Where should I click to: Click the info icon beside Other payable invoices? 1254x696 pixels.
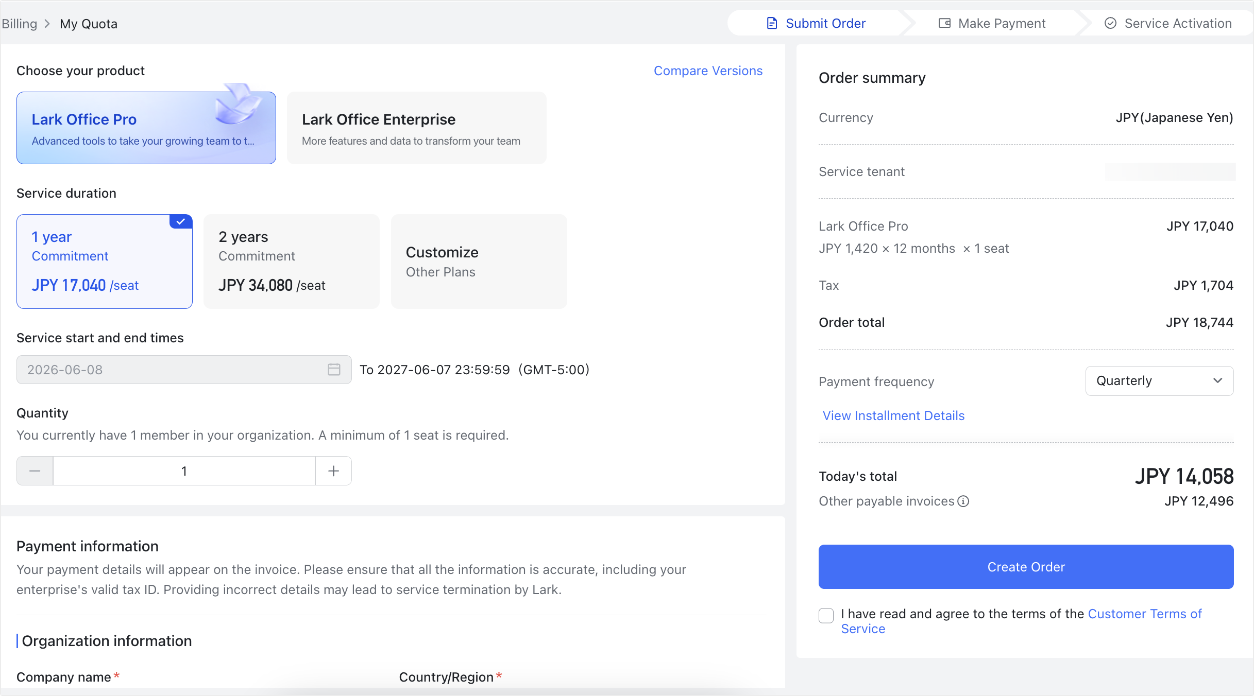click(x=964, y=501)
